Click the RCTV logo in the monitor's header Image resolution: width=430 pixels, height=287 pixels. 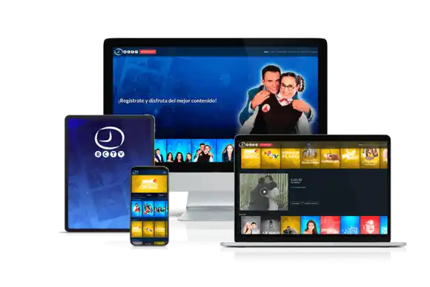(126, 52)
